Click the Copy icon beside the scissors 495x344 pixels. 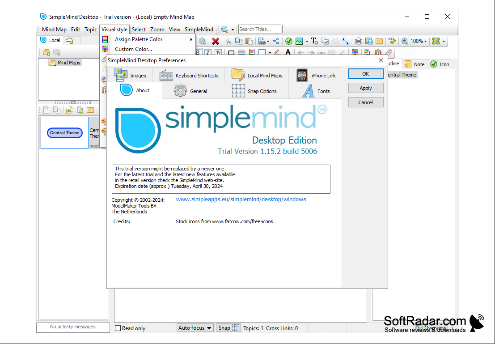pos(239,41)
